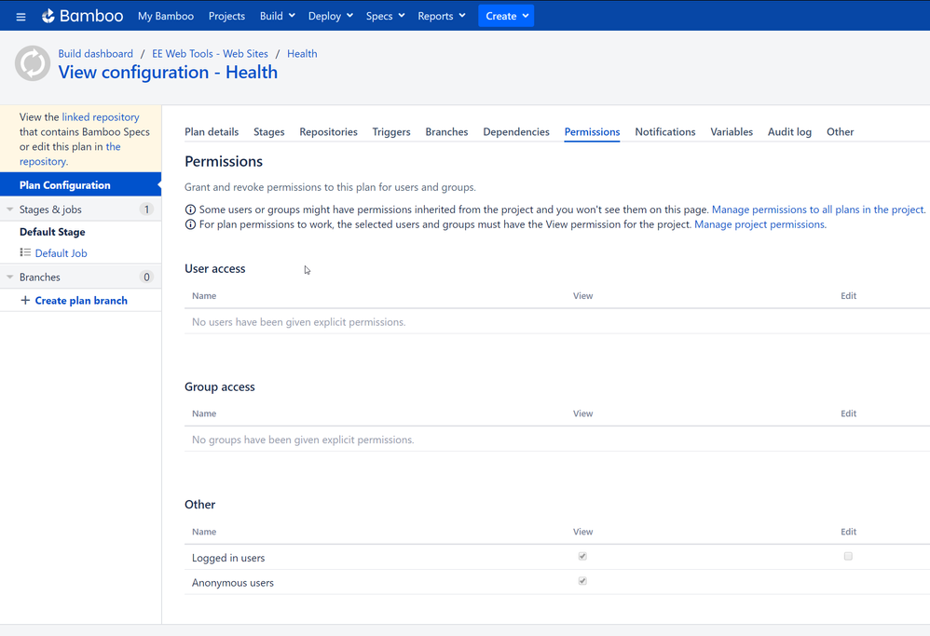
Task: Open the Other tab
Action: (840, 131)
